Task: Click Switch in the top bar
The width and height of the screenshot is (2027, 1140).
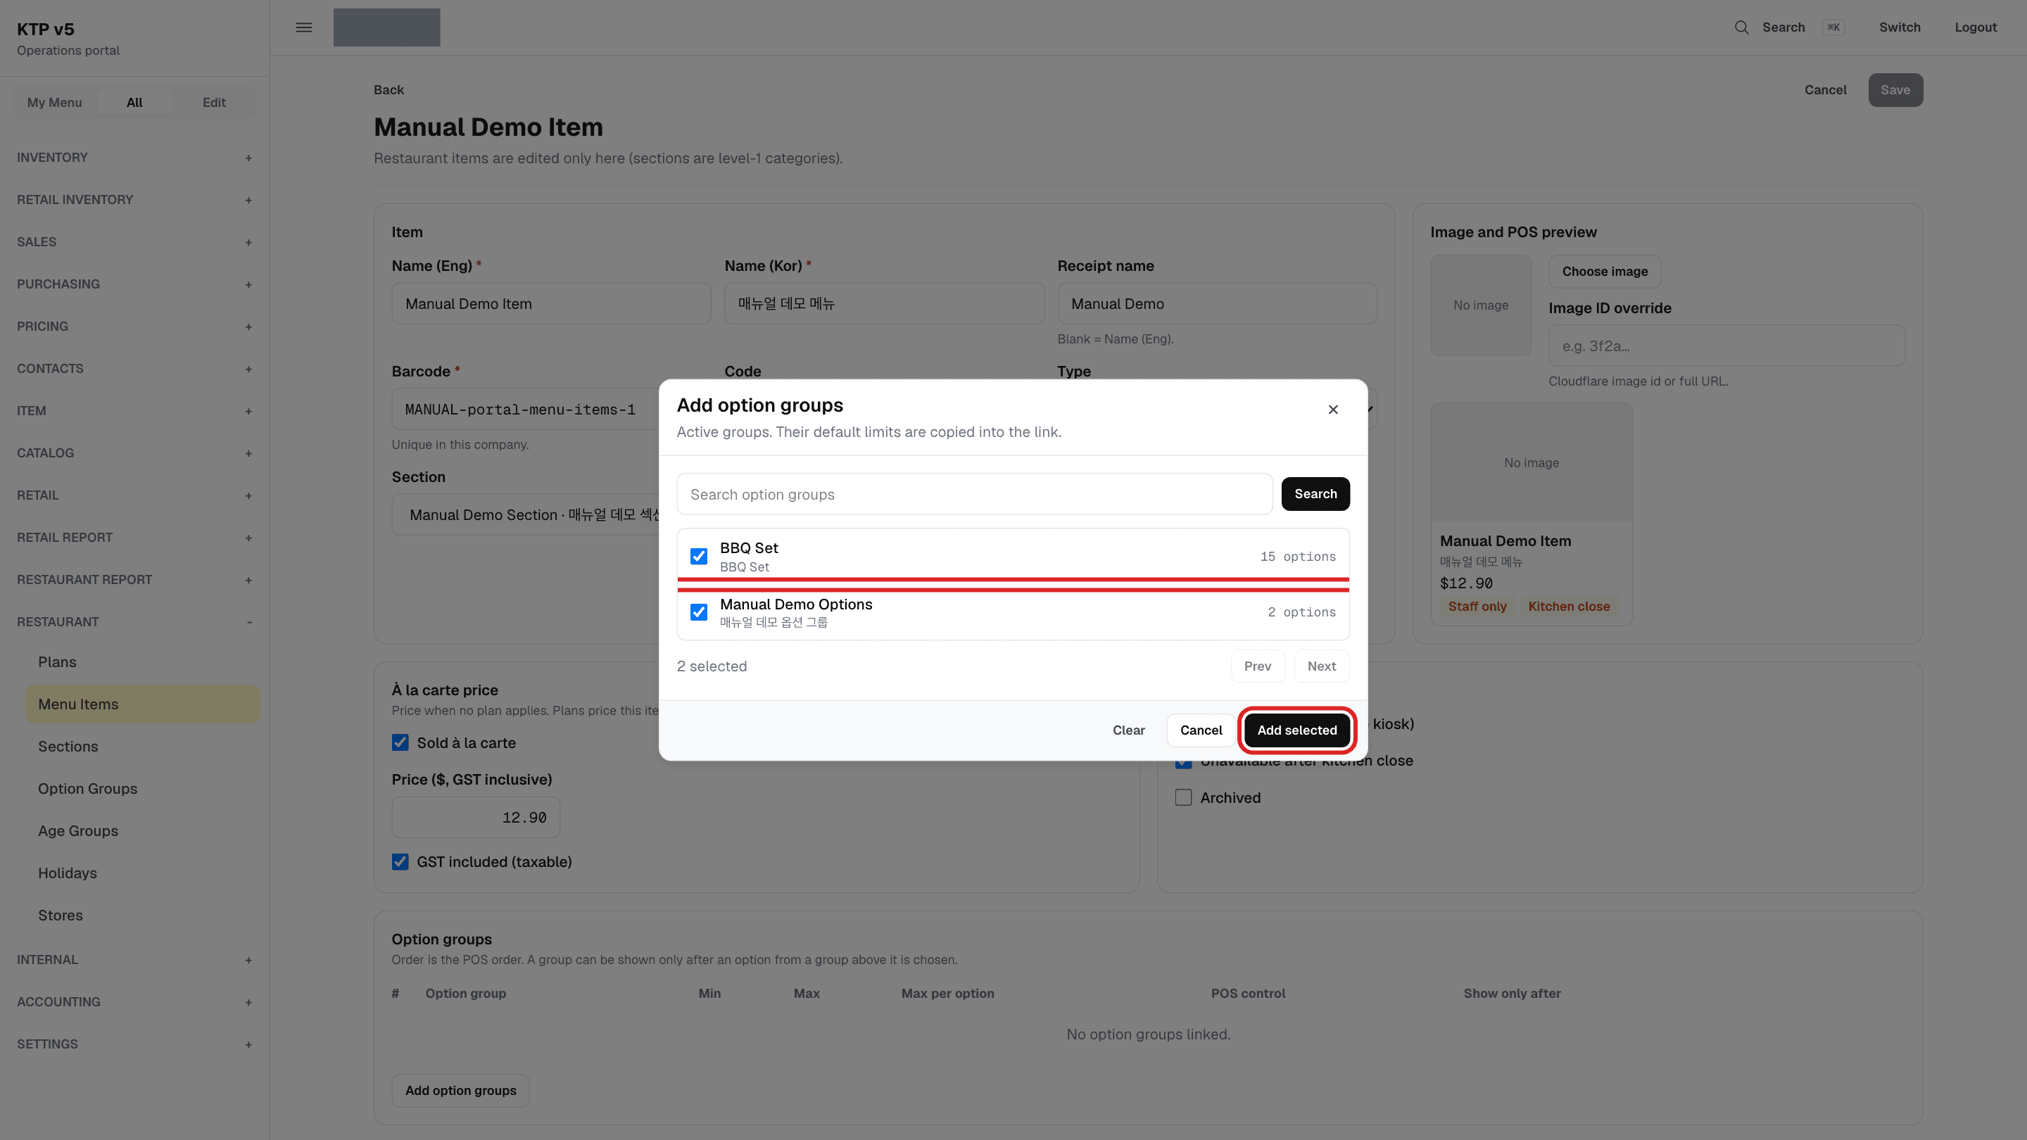Action: pos(1900,27)
